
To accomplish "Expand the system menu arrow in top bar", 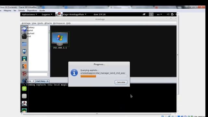I will (176, 14).
